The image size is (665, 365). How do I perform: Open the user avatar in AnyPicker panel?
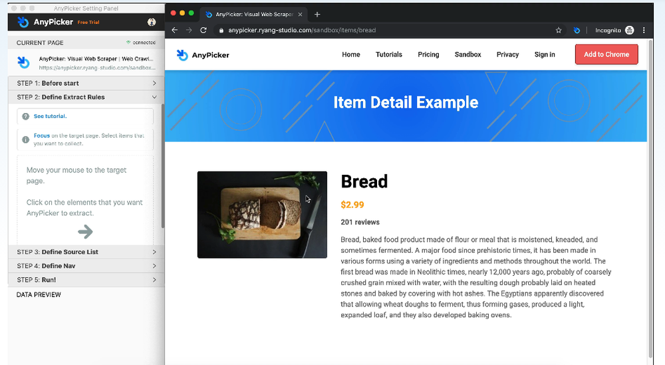[x=152, y=22]
